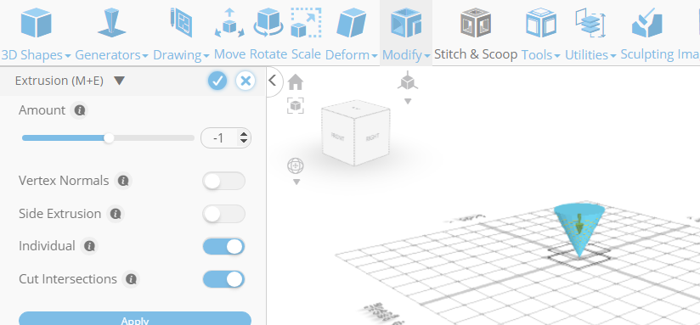Cancel extrusion with the X button
700x325 pixels.
tap(246, 81)
